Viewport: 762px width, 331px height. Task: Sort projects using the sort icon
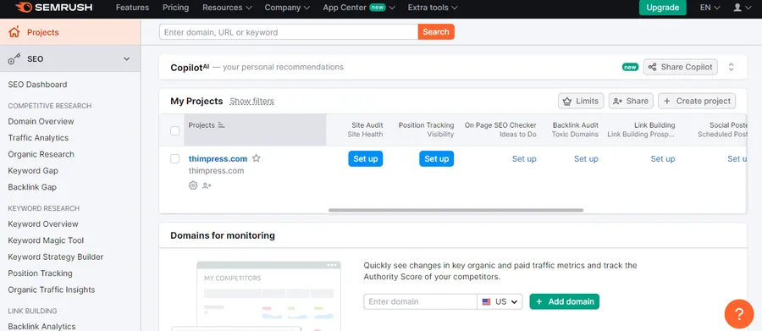[x=222, y=125]
